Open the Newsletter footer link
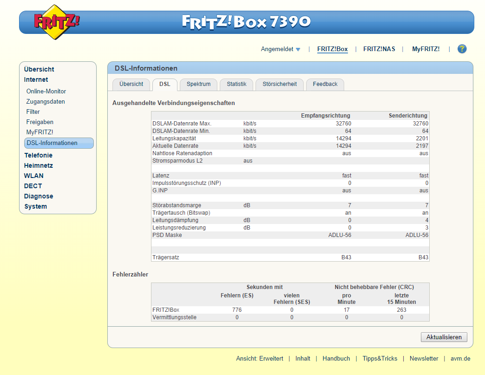This screenshot has height=375, width=485. pyautogui.click(x=424, y=359)
